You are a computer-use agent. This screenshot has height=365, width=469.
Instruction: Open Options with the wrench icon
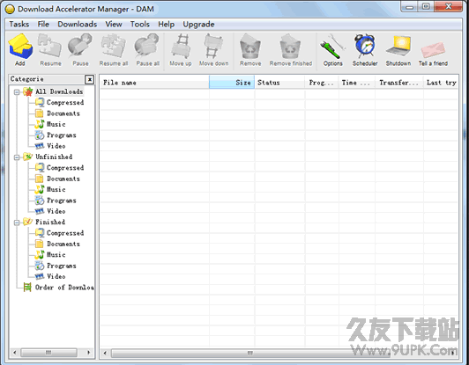(x=332, y=49)
